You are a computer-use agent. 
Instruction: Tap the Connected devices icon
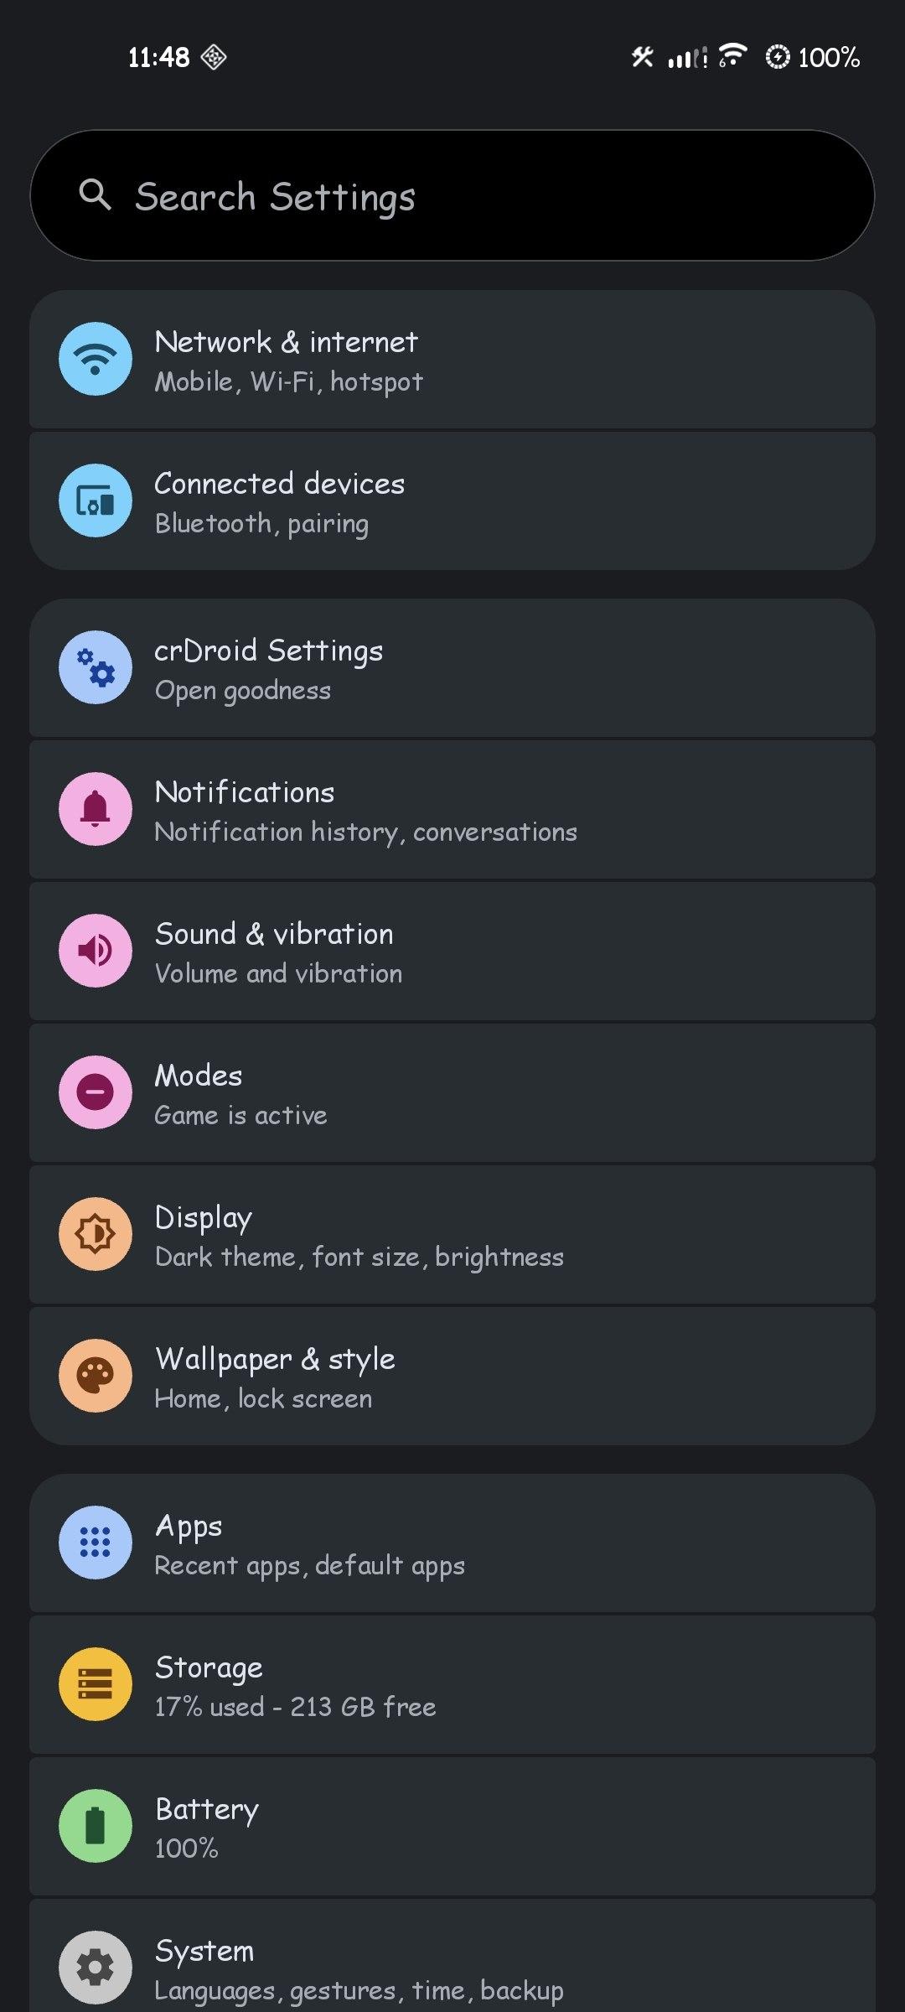point(96,500)
